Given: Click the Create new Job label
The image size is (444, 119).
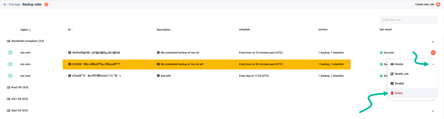Looking at the screenshot, I should tap(425, 5).
